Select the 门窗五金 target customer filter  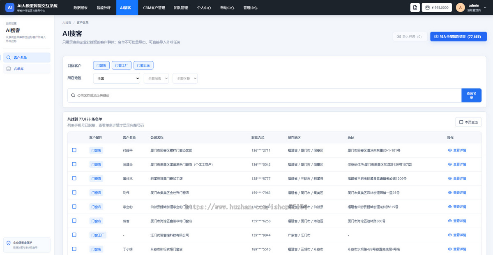[144, 66]
